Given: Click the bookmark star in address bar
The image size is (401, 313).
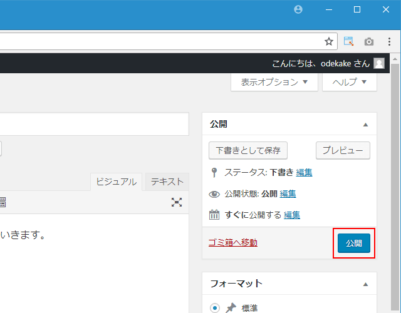Looking at the screenshot, I should pos(329,41).
